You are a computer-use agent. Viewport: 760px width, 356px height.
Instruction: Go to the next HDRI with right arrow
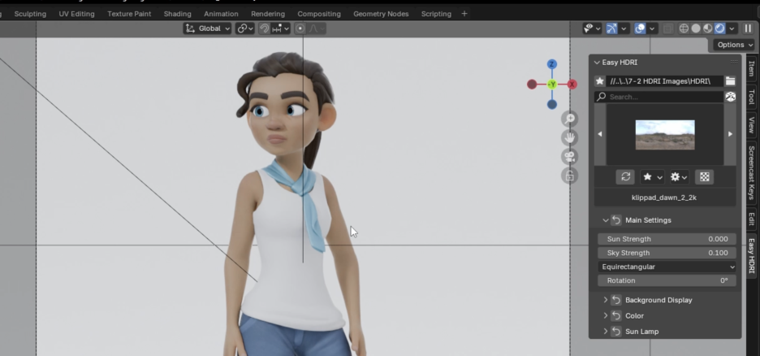click(x=730, y=134)
